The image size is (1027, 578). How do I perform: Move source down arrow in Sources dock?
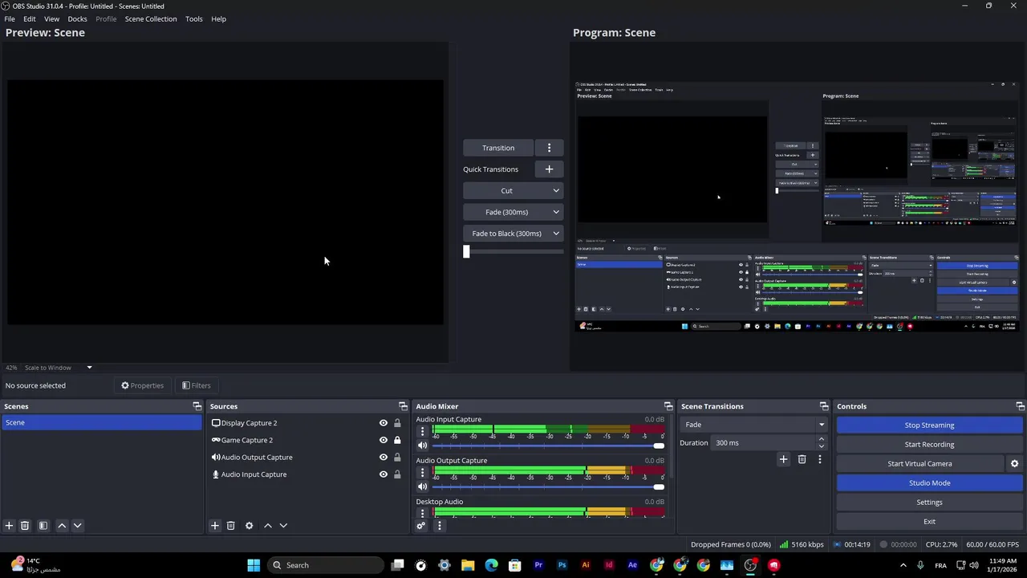pos(283,526)
